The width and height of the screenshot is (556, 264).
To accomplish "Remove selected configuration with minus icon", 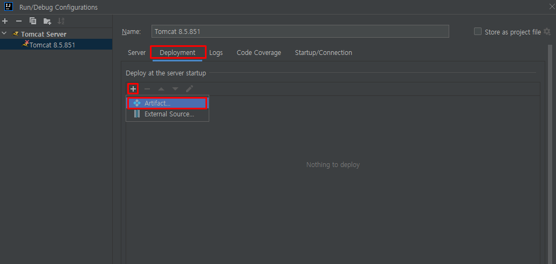I will point(19,21).
